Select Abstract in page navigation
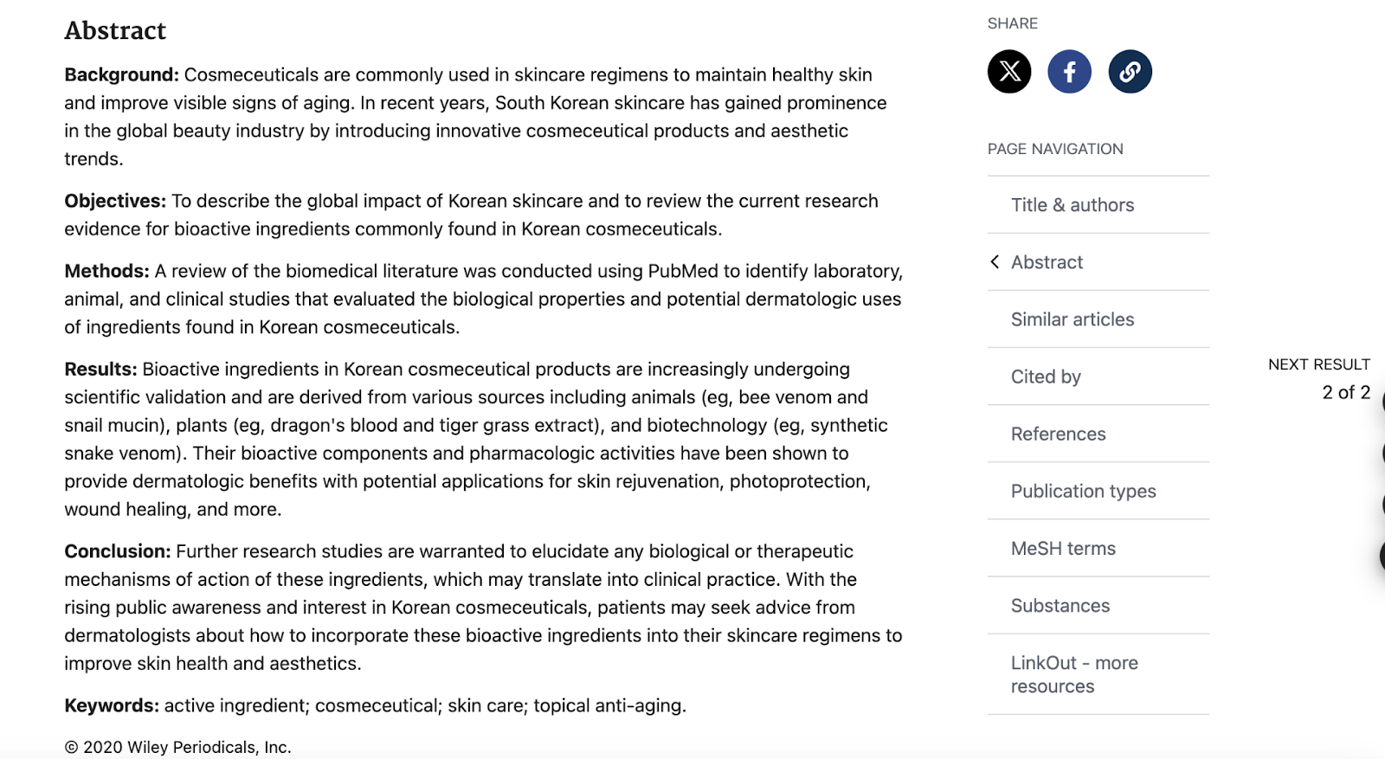Image resolution: width=1385 pixels, height=759 pixels. pos(1047,262)
